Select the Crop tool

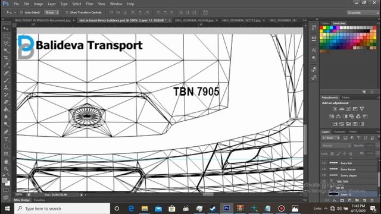tap(6, 58)
